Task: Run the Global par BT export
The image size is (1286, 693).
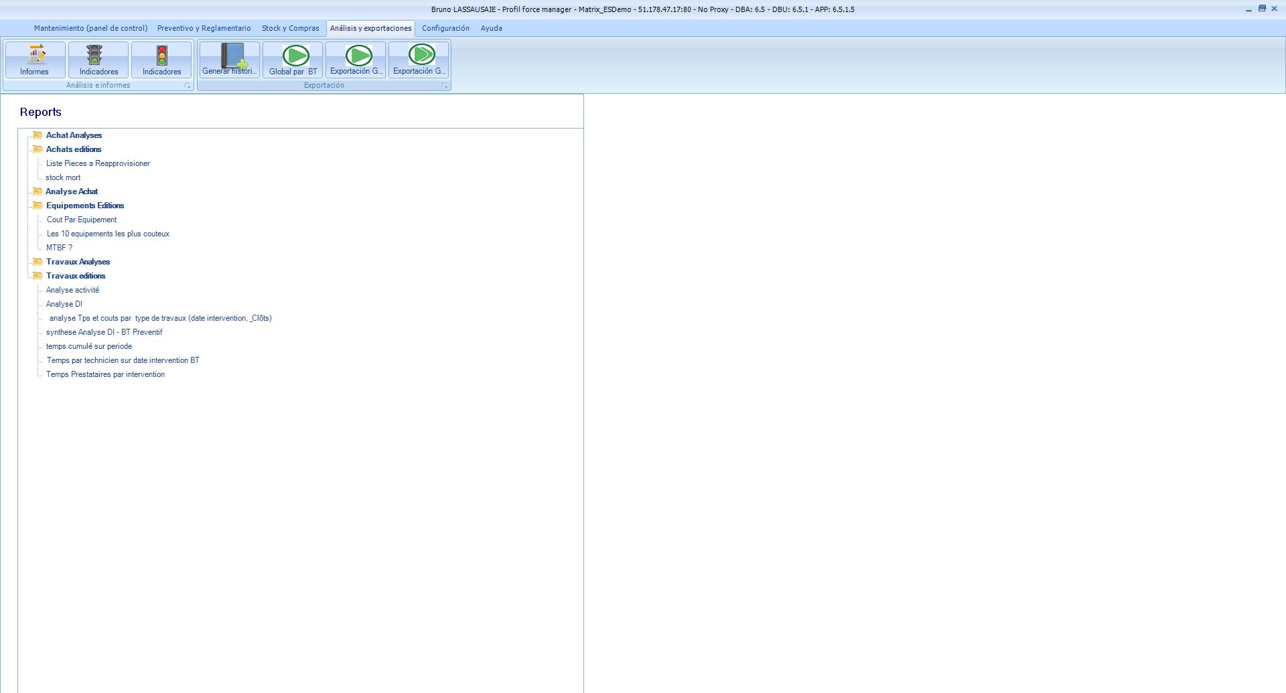Action: 293,60
